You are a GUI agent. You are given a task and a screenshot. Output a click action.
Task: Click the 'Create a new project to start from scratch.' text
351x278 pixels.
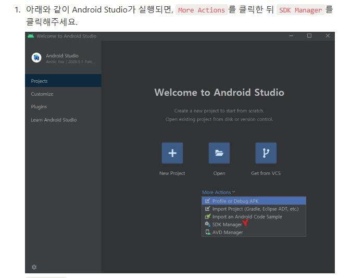219,111
